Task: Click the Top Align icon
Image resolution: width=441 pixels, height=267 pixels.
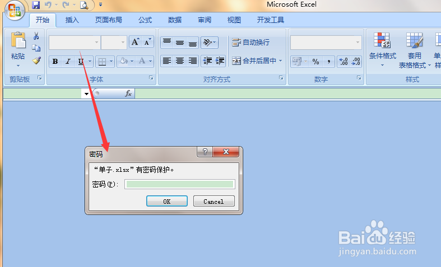Action: coord(167,43)
